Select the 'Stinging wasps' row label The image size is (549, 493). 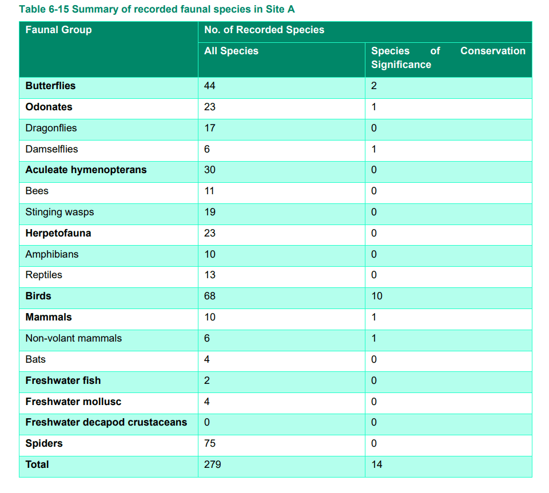60,213
